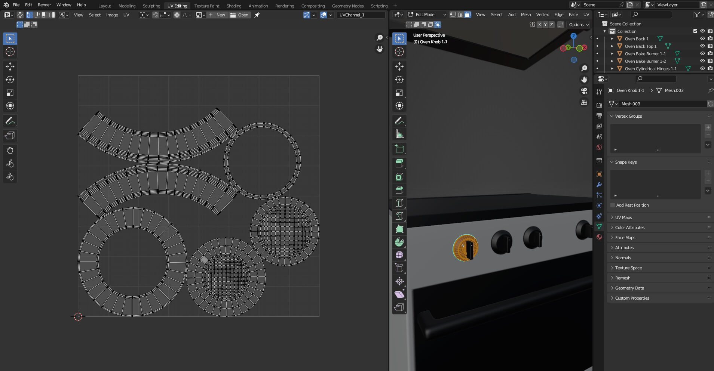Open the Modifiers properties tab
Viewport: 714px width, 371px height.
(599, 185)
